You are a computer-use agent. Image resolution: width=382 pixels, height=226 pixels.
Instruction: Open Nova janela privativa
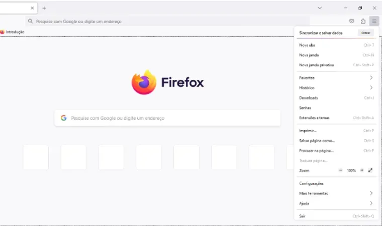pos(336,65)
